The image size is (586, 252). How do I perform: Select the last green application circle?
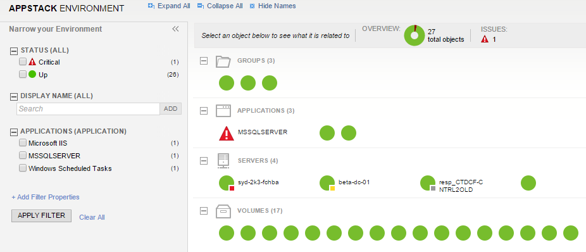[x=349, y=133]
